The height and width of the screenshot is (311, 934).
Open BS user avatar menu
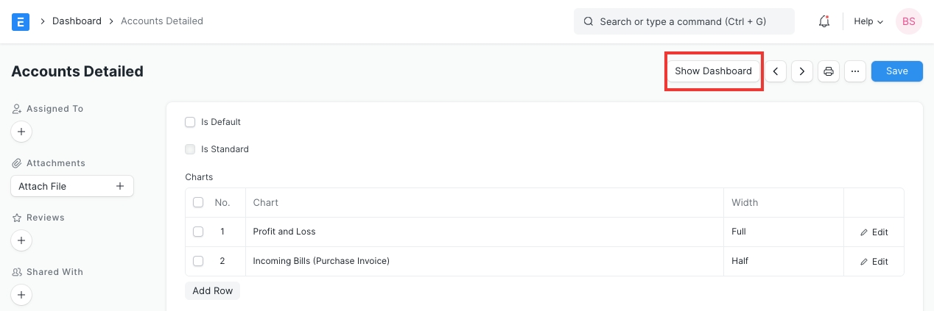point(908,21)
